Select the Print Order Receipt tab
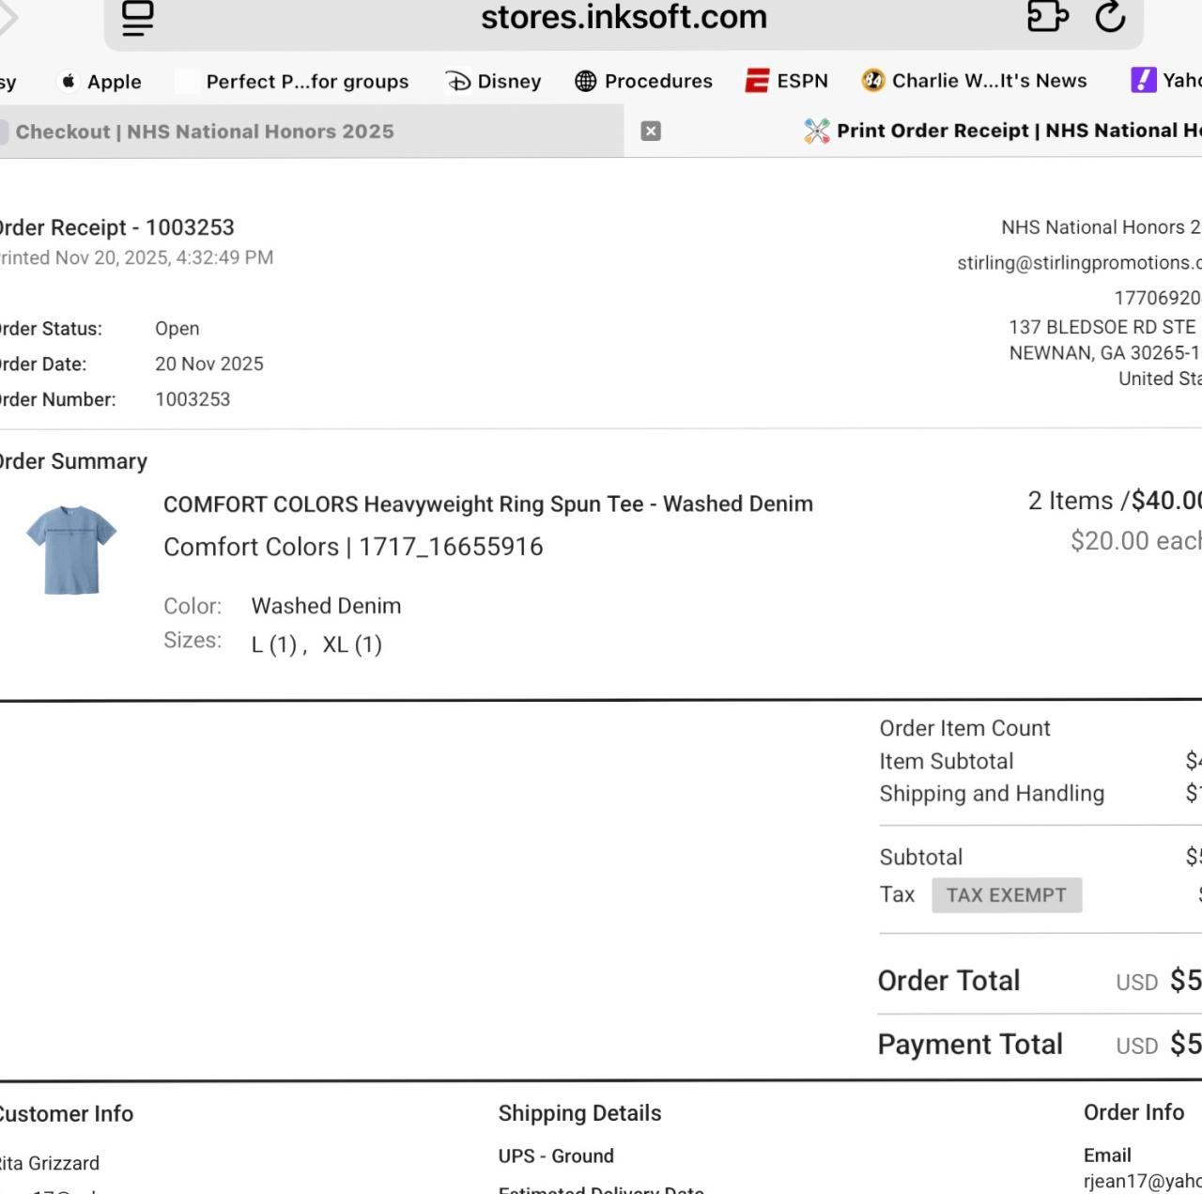Screen dimensions: 1202x1194 pos(1002,132)
